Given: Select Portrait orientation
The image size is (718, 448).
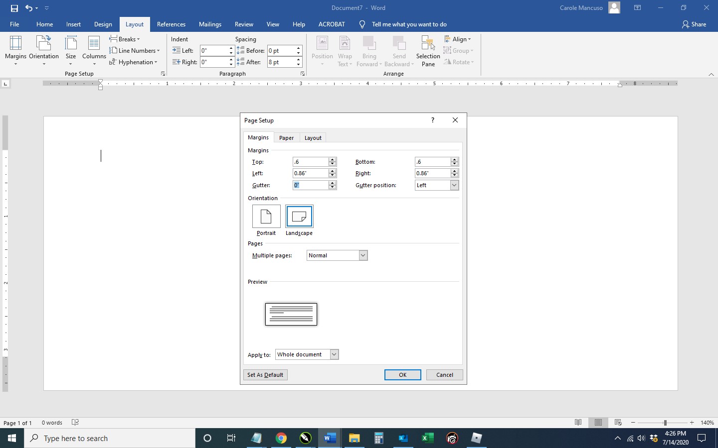Looking at the screenshot, I should coord(266,218).
